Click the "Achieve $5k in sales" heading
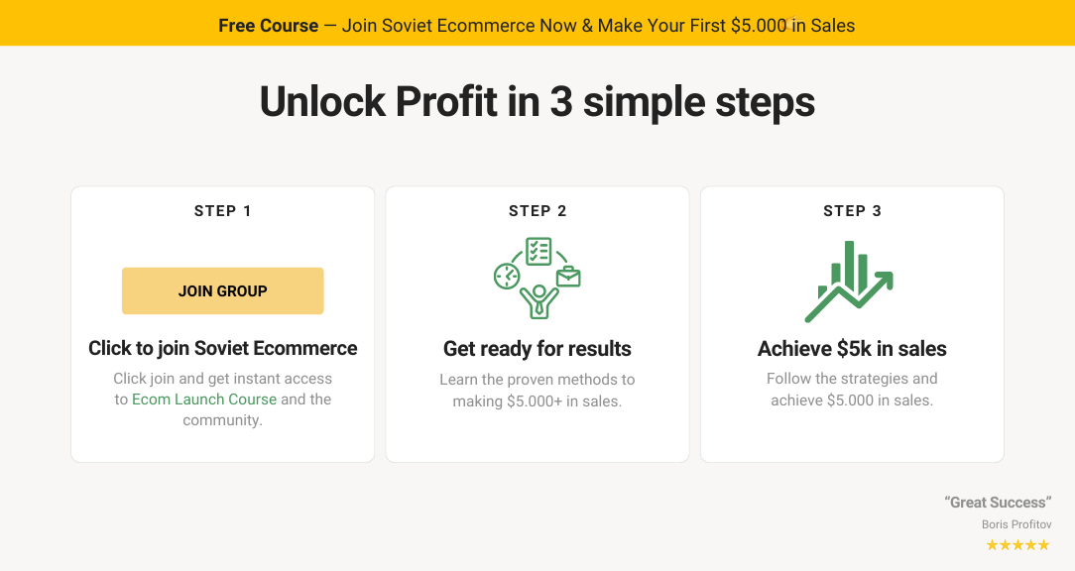Viewport: 1075px width, 571px height. (x=852, y=349)
